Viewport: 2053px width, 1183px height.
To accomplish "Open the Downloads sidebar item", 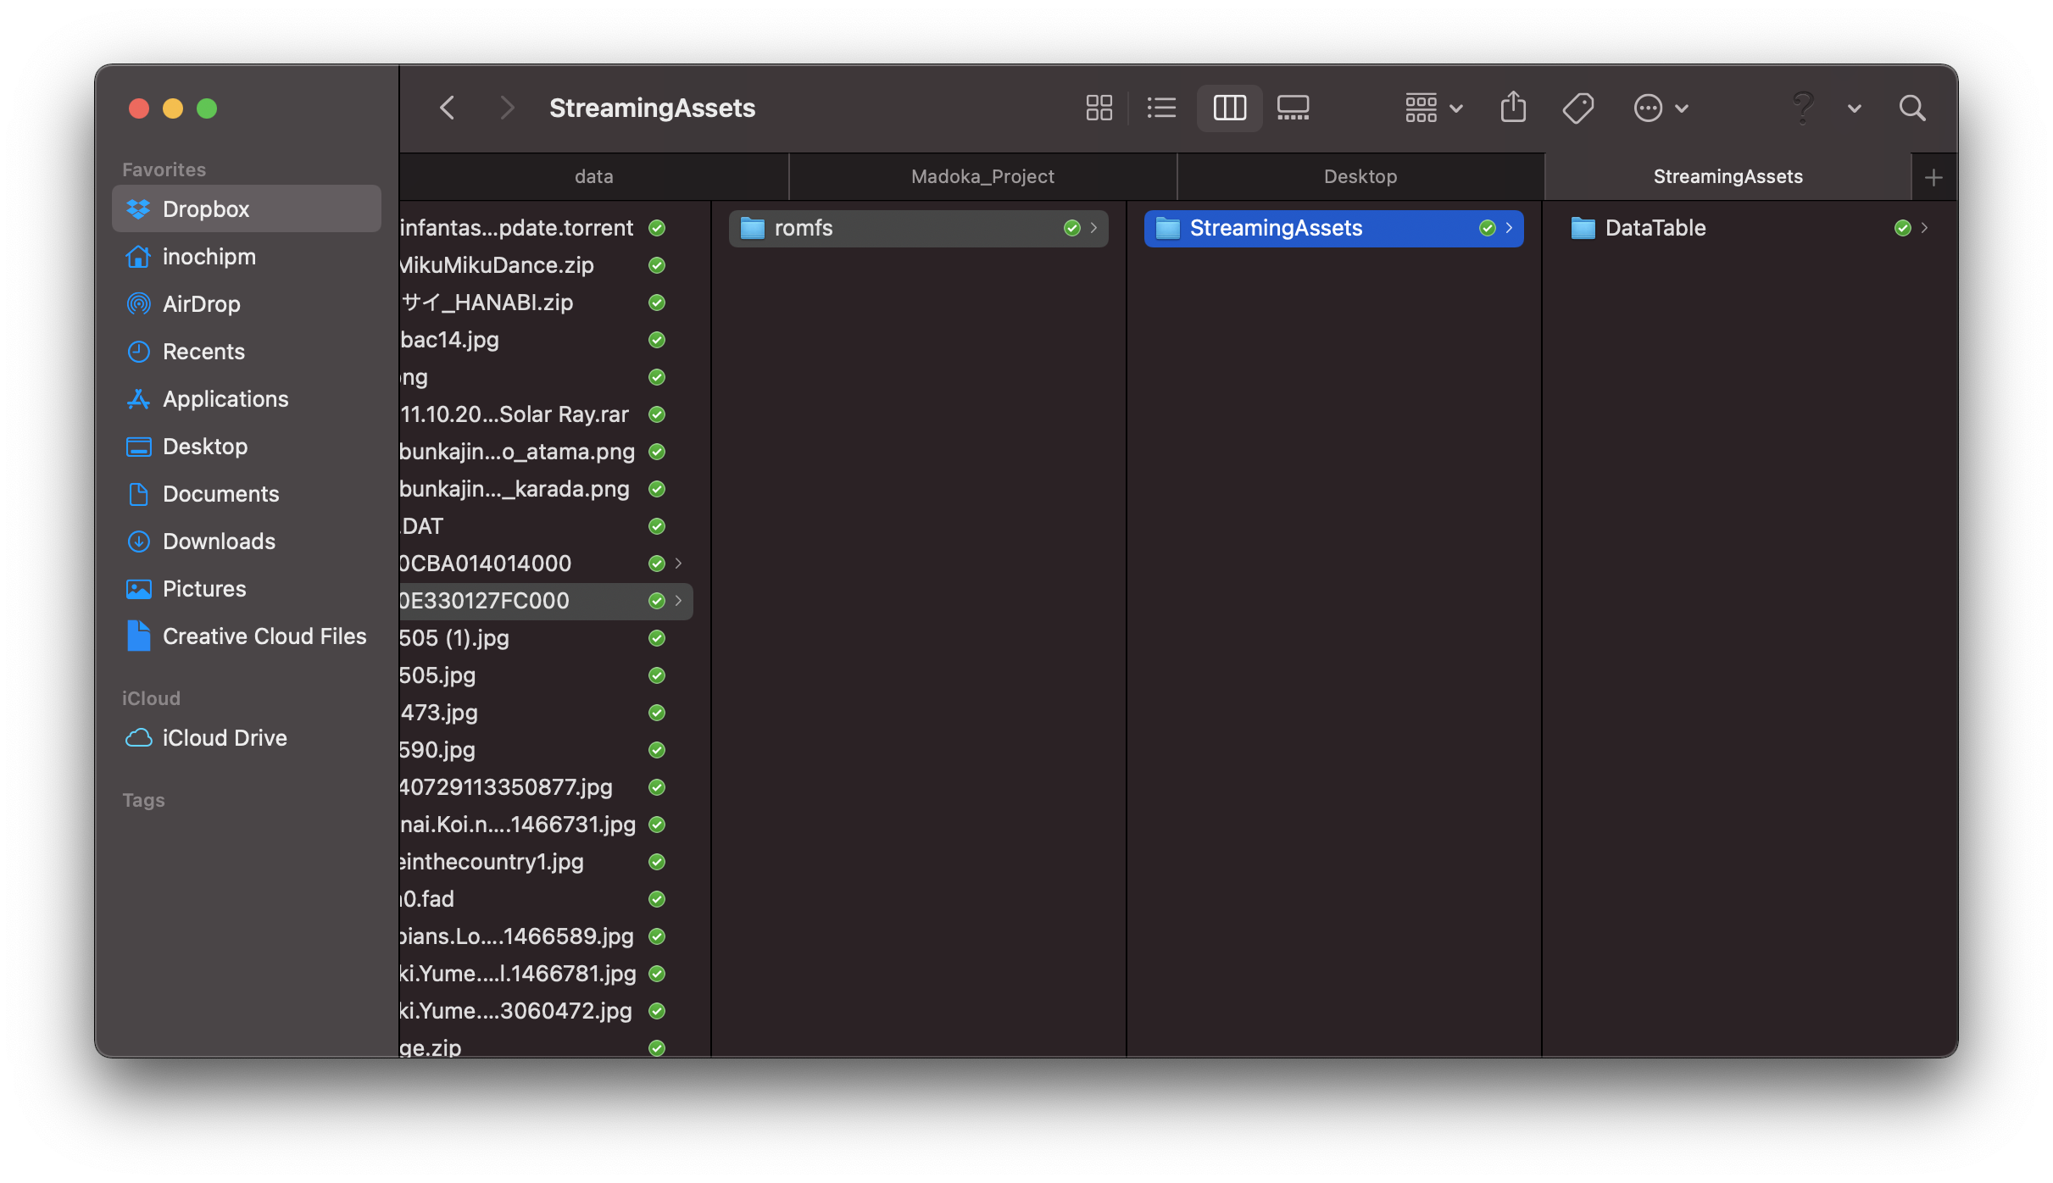I will [x=219, y=541].
